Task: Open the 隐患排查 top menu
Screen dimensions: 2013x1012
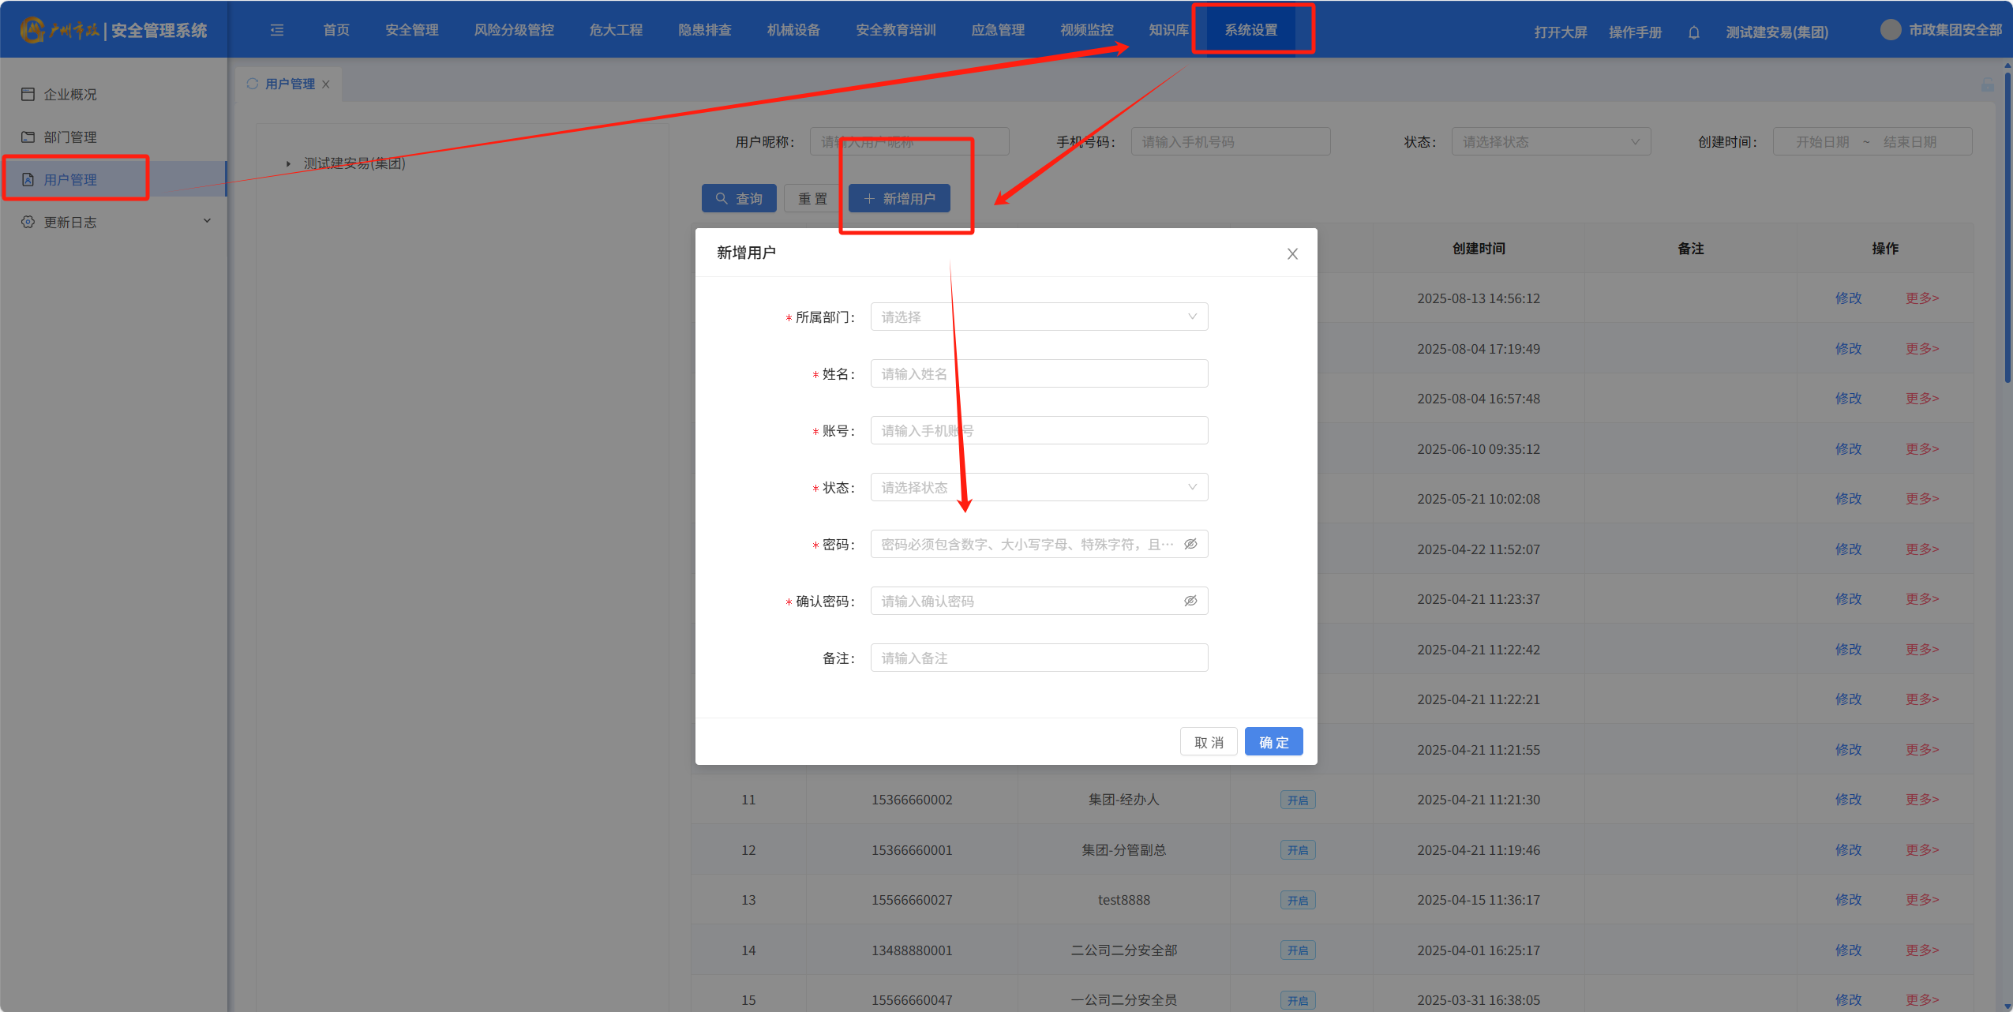Action: [704, 30]
